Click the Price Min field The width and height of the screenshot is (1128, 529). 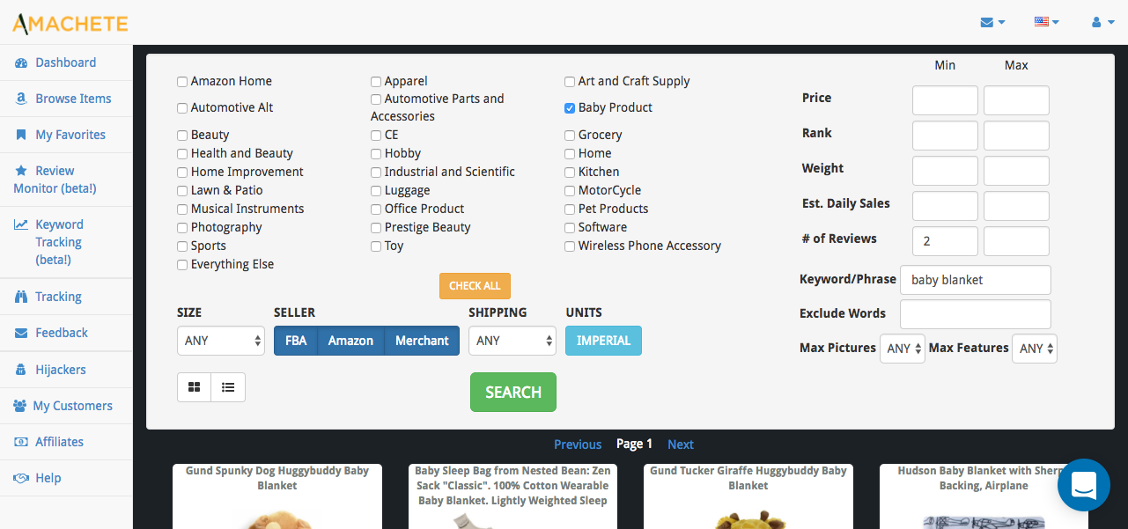[x=945, y=100]
